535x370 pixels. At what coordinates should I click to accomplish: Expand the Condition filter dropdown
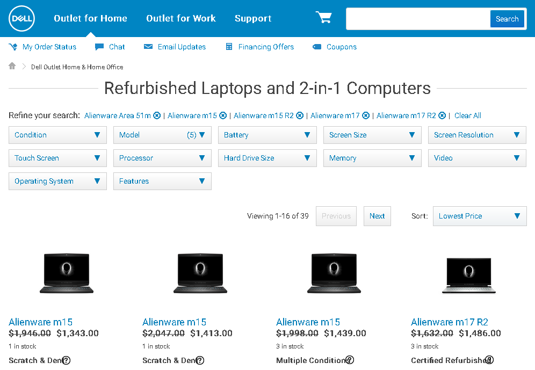click(x=57, y=135)
